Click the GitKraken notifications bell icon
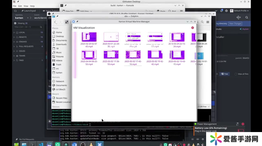 [221, 11]
